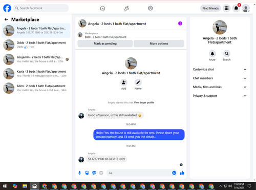Click Angela's avatar beside phone number message
This screenshot has height=190, width=256.
[x=81, y=159]
